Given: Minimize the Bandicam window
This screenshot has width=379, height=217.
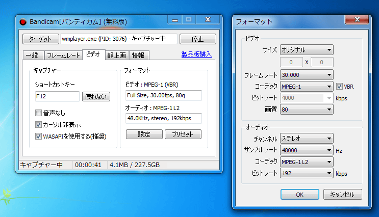Looking at the screenshot, I should pos(175,20).
